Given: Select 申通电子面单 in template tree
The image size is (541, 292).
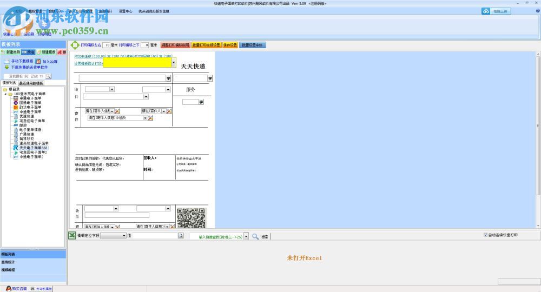Looking at the screenshot, I should coord(30,98).
